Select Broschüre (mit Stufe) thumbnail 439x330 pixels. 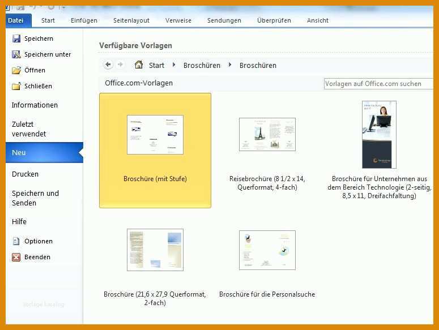[155, 135]
